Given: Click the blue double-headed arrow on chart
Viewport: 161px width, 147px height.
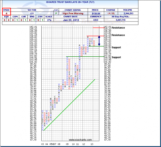Looking at the screenshot, I should click(x=99, y=41).
